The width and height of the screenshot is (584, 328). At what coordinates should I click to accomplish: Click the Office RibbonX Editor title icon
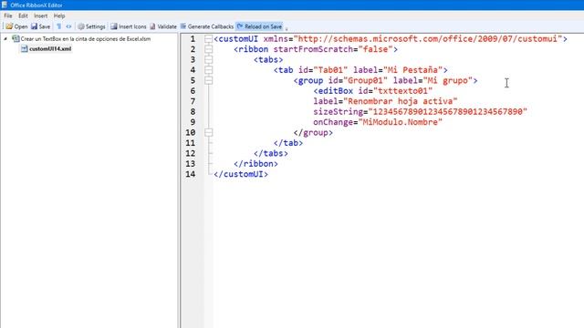(x=5, y=5)
